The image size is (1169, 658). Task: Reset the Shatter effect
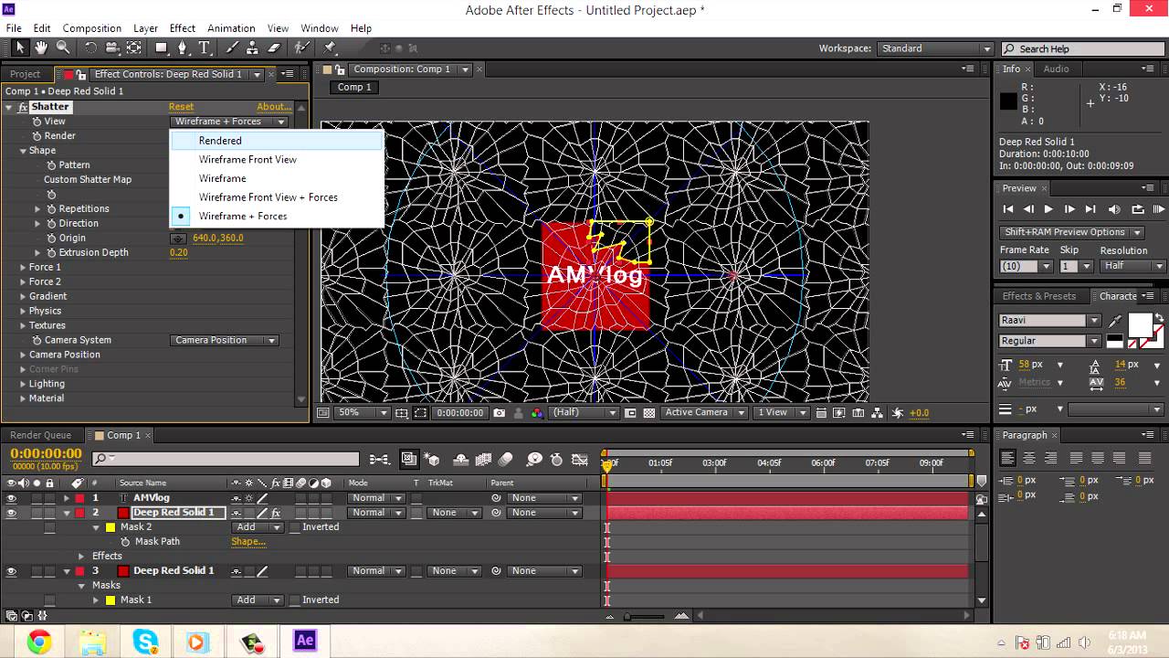point(181,107)
